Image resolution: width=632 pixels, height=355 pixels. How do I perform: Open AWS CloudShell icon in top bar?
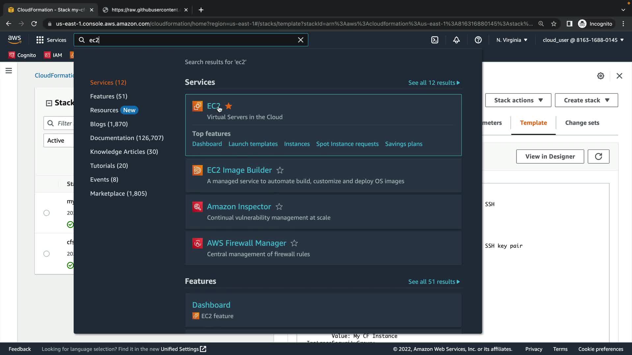(434, 40)
